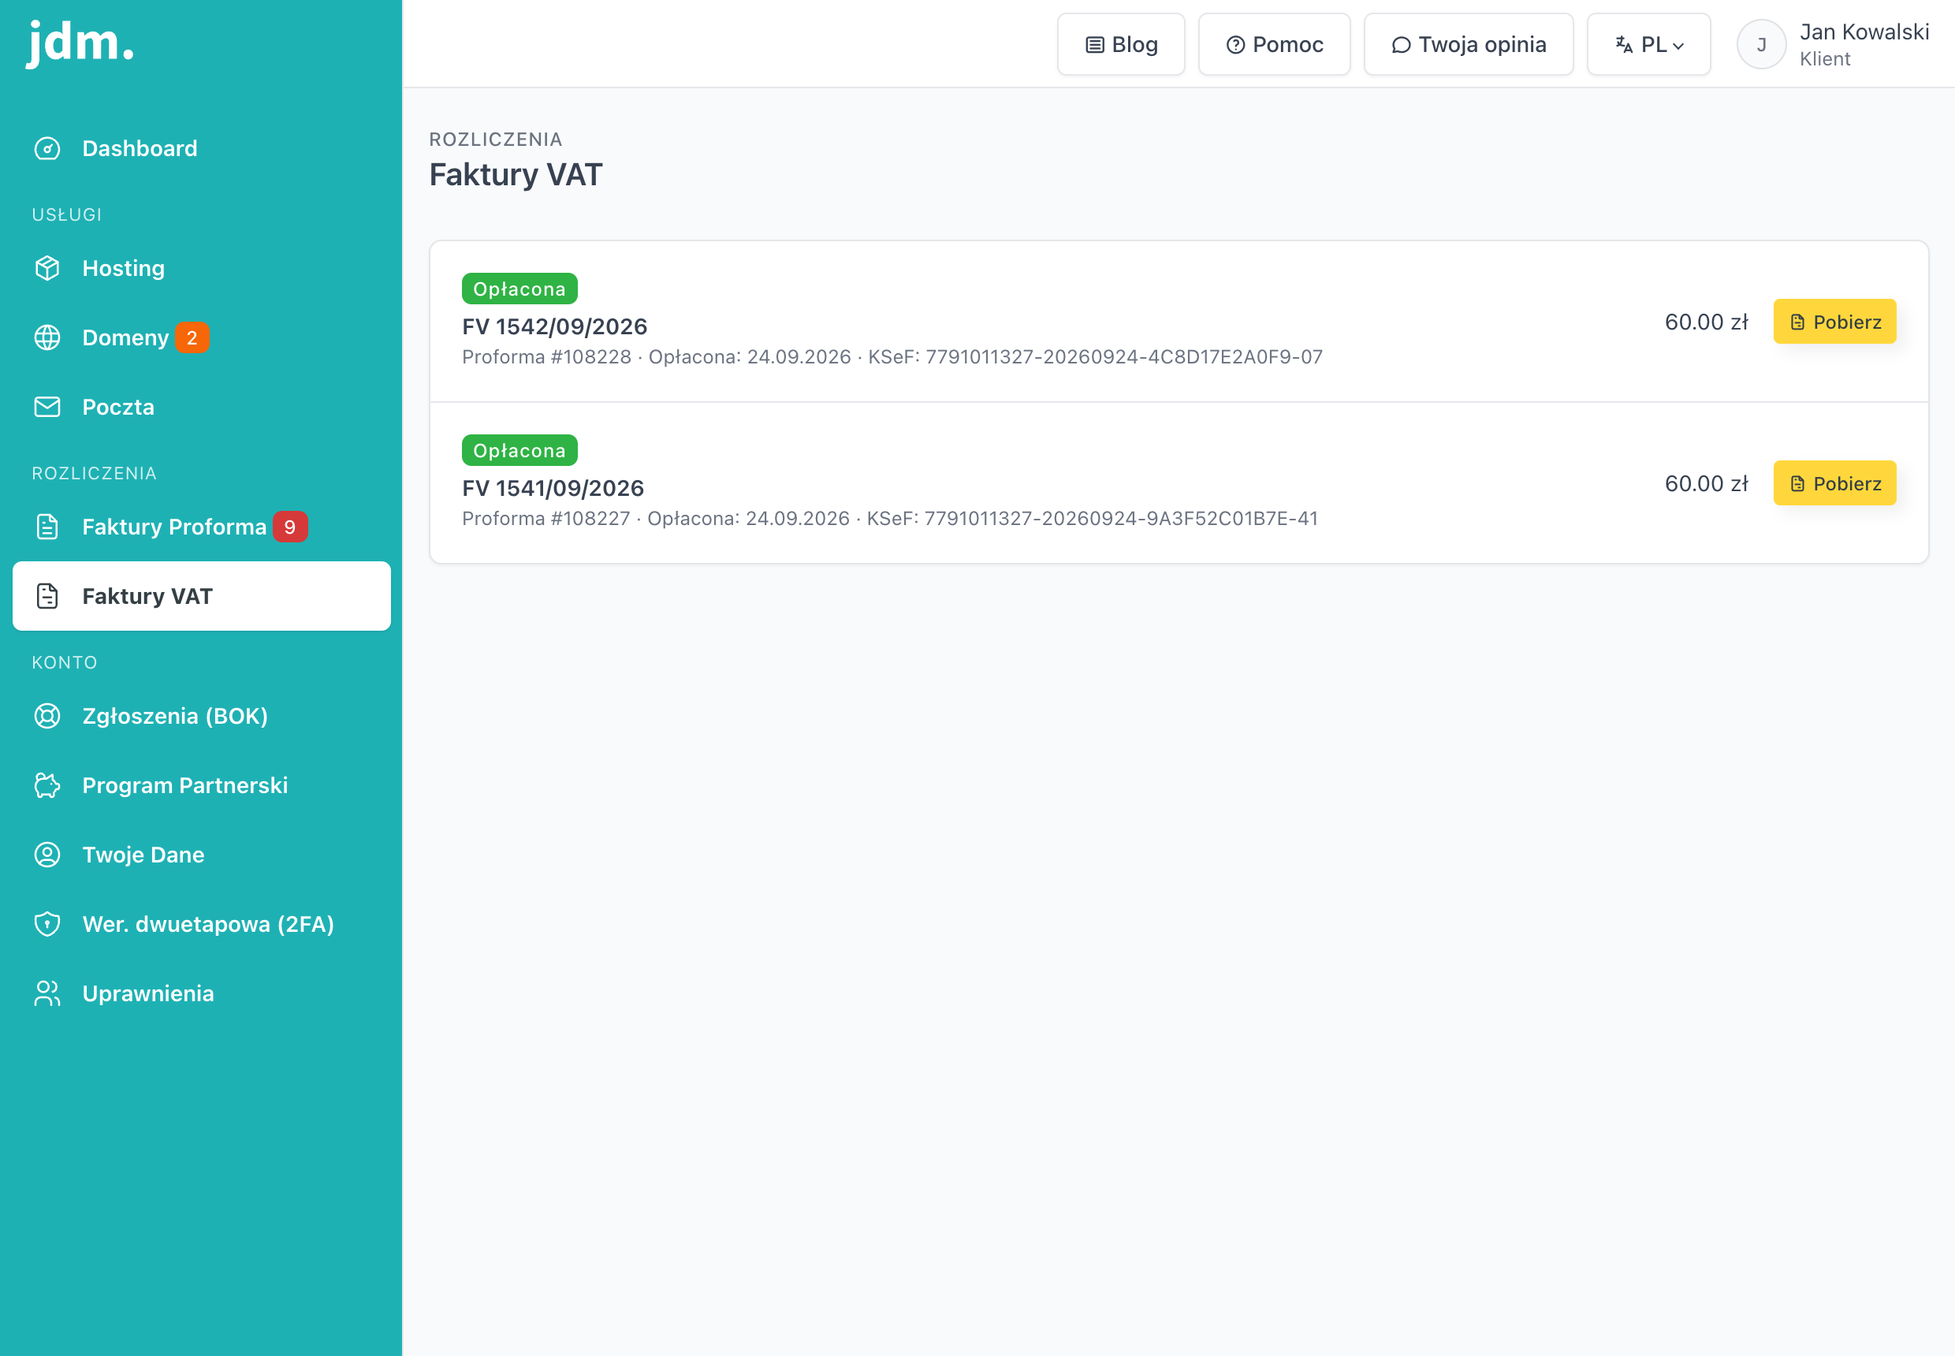The width and height of the screenshot is (1955, 1356).
Task: Open Pomoc help
Action: pyautogui.click(x=1274, y=44)
